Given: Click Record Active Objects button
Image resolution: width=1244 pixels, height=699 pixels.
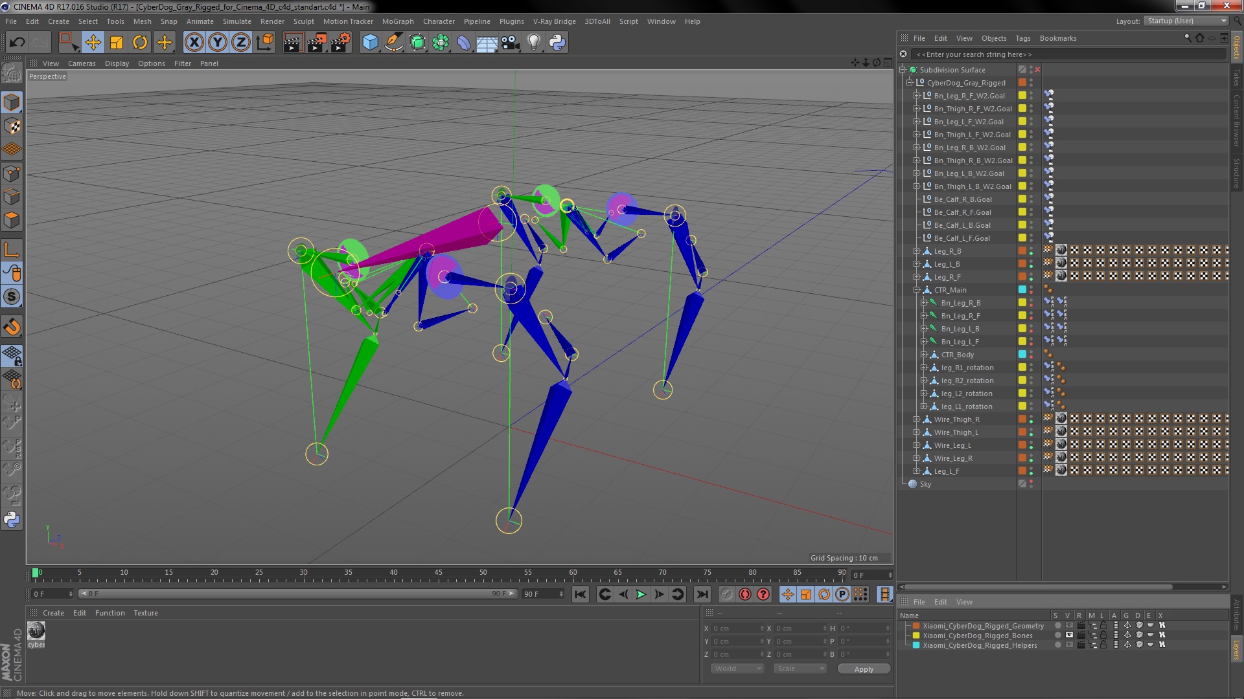Looking at the screenshot, I should coord(727,594).
